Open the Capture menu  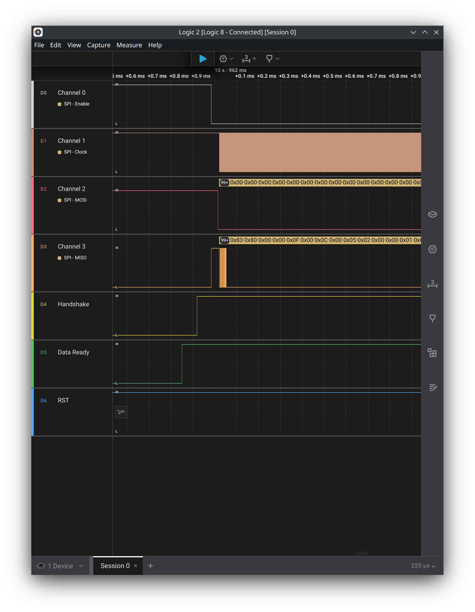tap(99, 45)
